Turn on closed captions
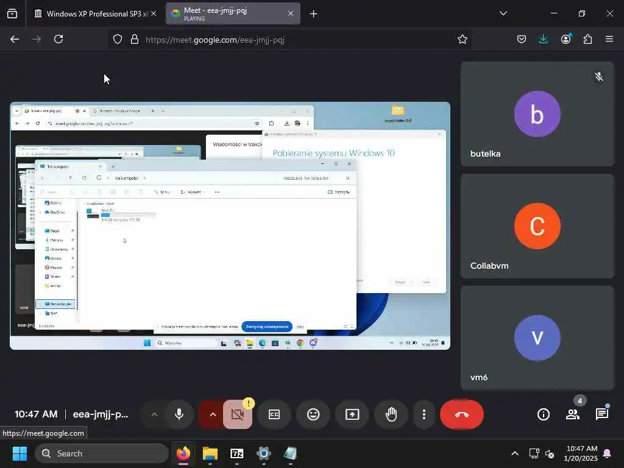The width and height of the screenshot is (624, 468). click(x=274, y=414)
